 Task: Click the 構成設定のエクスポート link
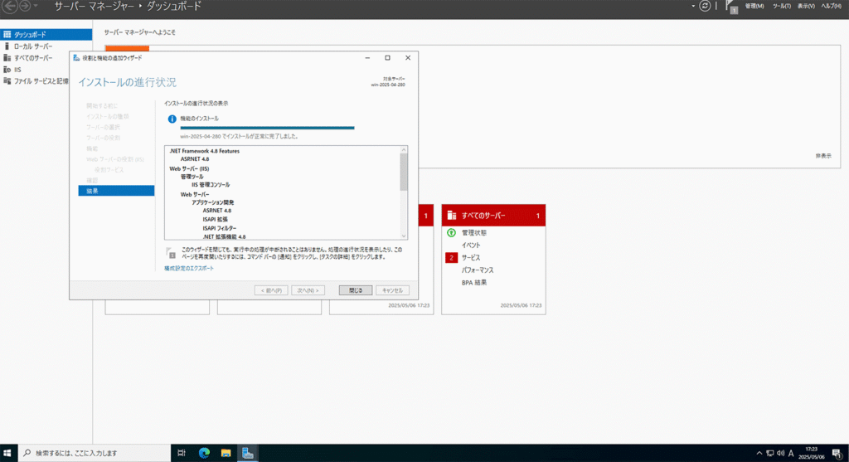pyautogui.click(x=189, y=269)
